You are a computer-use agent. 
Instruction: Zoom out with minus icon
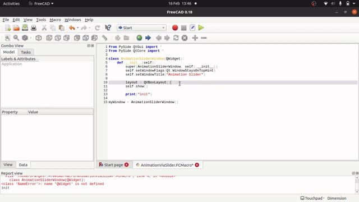point(204,38)
